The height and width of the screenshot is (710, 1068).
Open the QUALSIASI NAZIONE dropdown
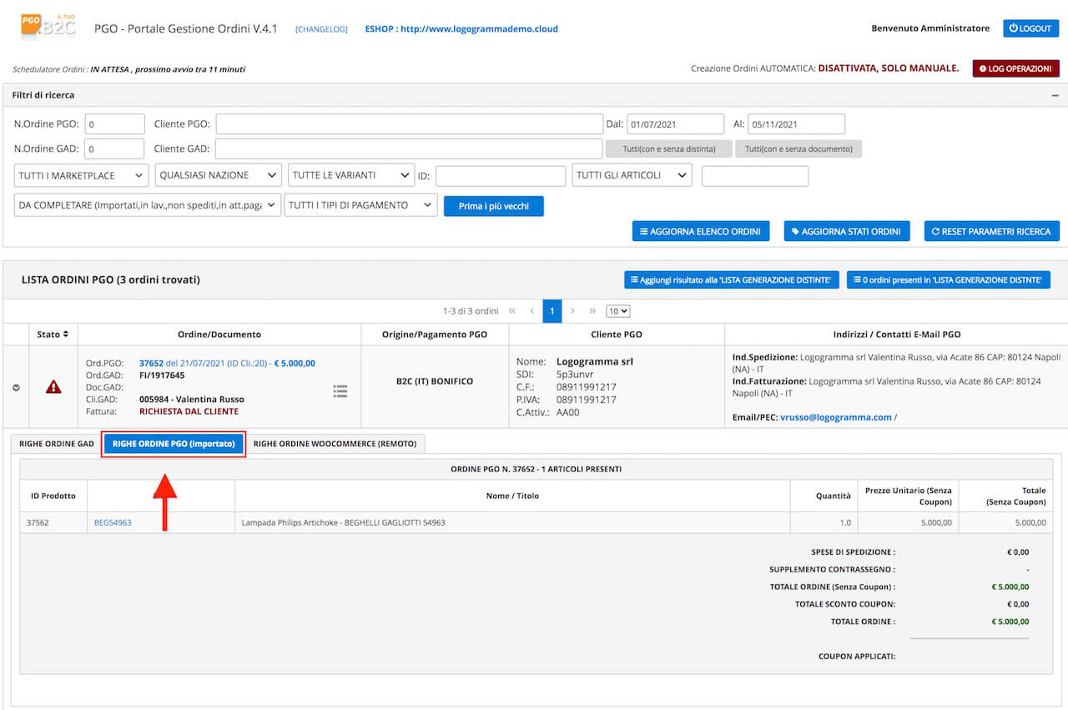coord(219,175)
